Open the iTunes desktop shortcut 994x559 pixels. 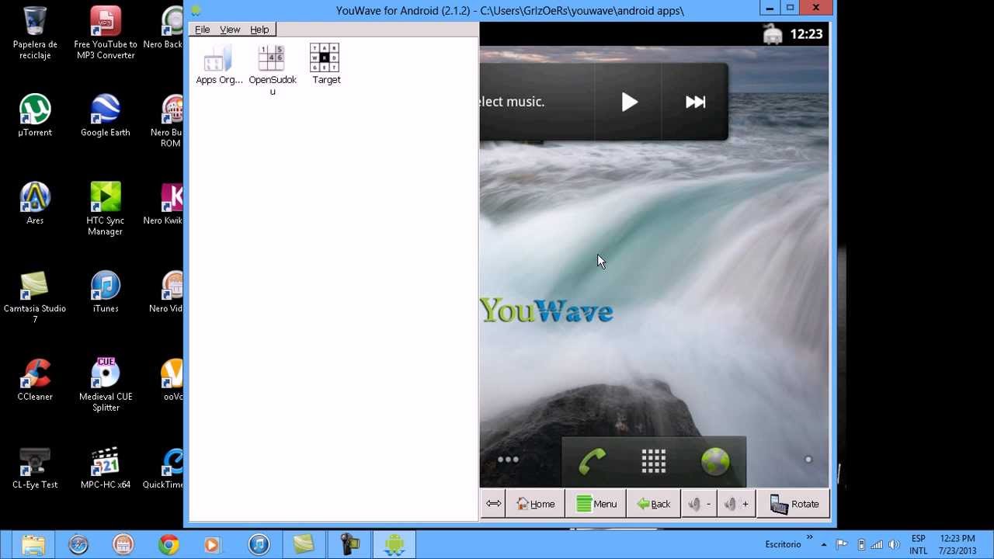(x=106, y=291)
